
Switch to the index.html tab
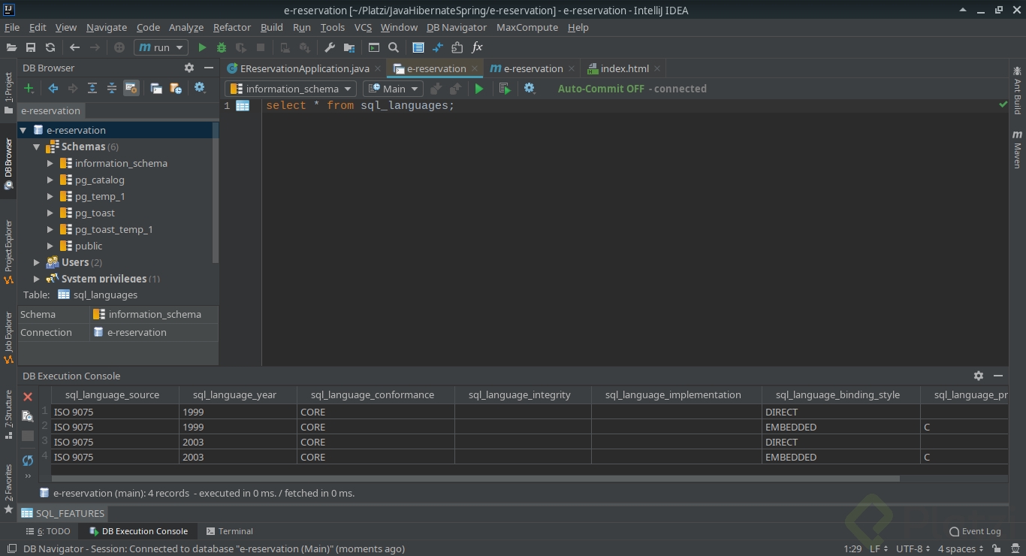(623, 68)
